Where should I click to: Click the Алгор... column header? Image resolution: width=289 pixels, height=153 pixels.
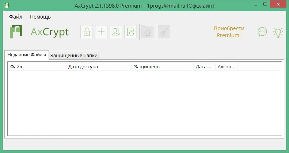[226, 67]
